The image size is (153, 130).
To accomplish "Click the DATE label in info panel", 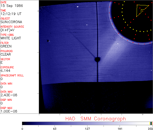I will (x=3, y=2).
